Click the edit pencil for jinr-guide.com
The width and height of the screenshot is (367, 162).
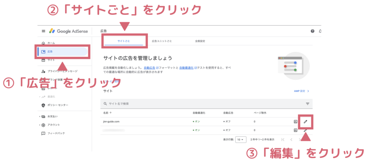click(x=305, y=121)
